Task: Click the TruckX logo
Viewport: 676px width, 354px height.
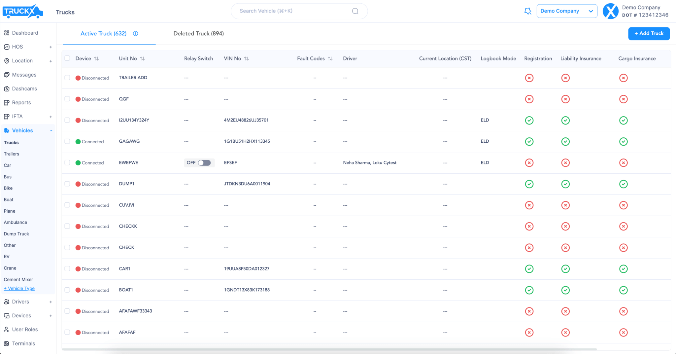Action: 22,11
